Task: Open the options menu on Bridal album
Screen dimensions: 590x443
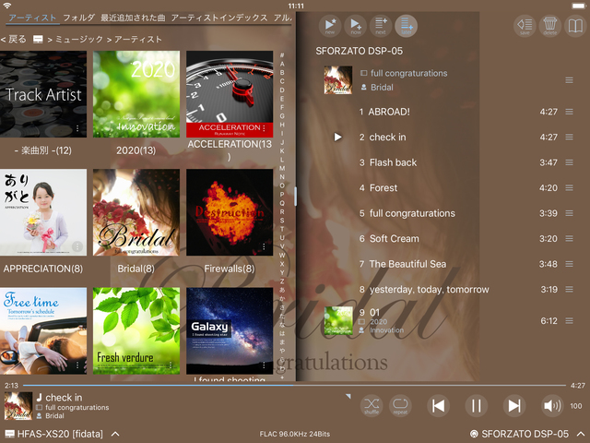Action: tap(171, 246)
